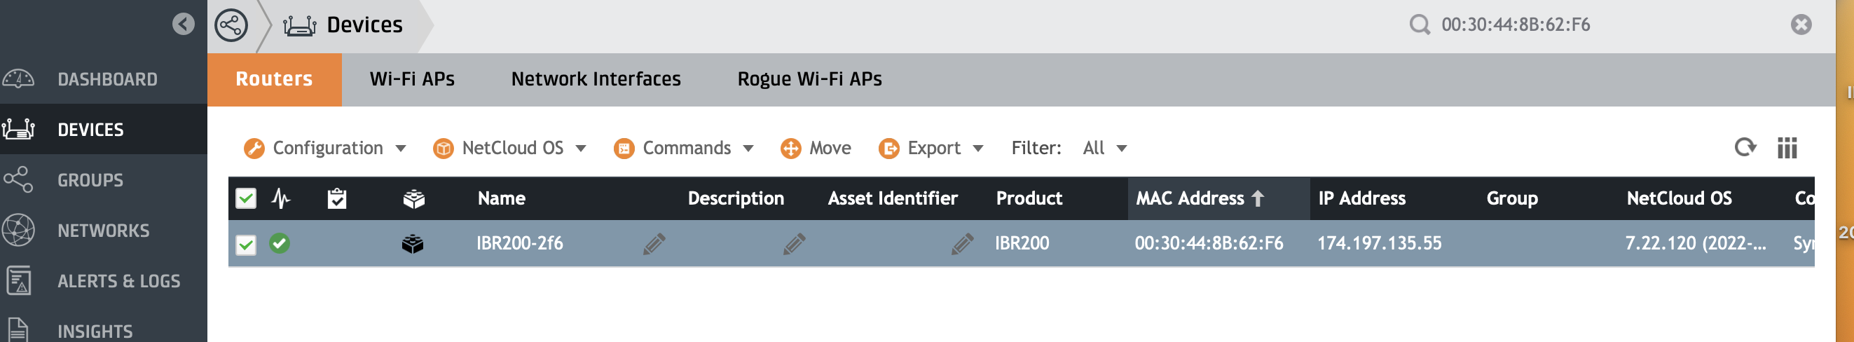Image resolution: width=1854 pixels, height=342 pixels.
Task: Sort by the Description column header
Action: click(x=736, y=199)
